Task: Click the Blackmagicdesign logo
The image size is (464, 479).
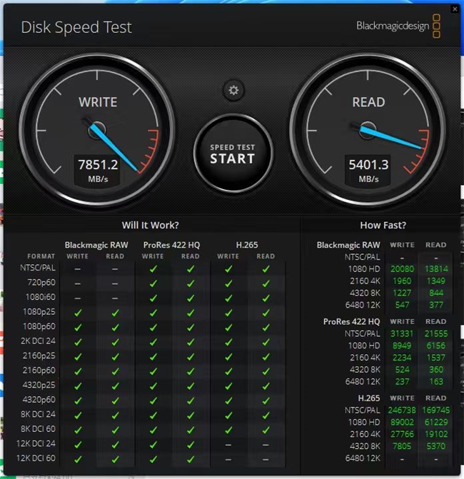Action: click(398, 26)
